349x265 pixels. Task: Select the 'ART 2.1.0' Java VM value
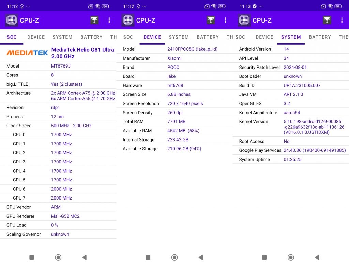pos(293,94)
